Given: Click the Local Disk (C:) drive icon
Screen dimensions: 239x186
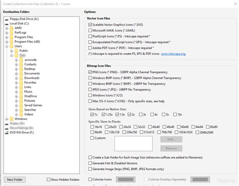Looking at the screenshot, I should [x=7, y=24].
